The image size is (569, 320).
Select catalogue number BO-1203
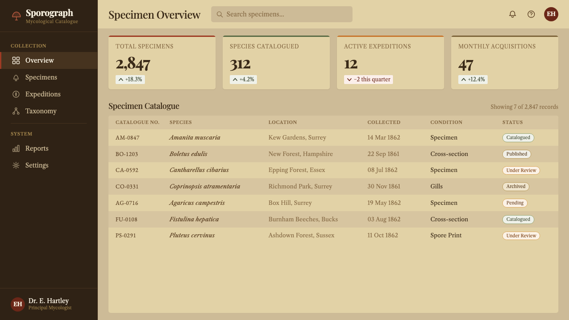[127, 154]
